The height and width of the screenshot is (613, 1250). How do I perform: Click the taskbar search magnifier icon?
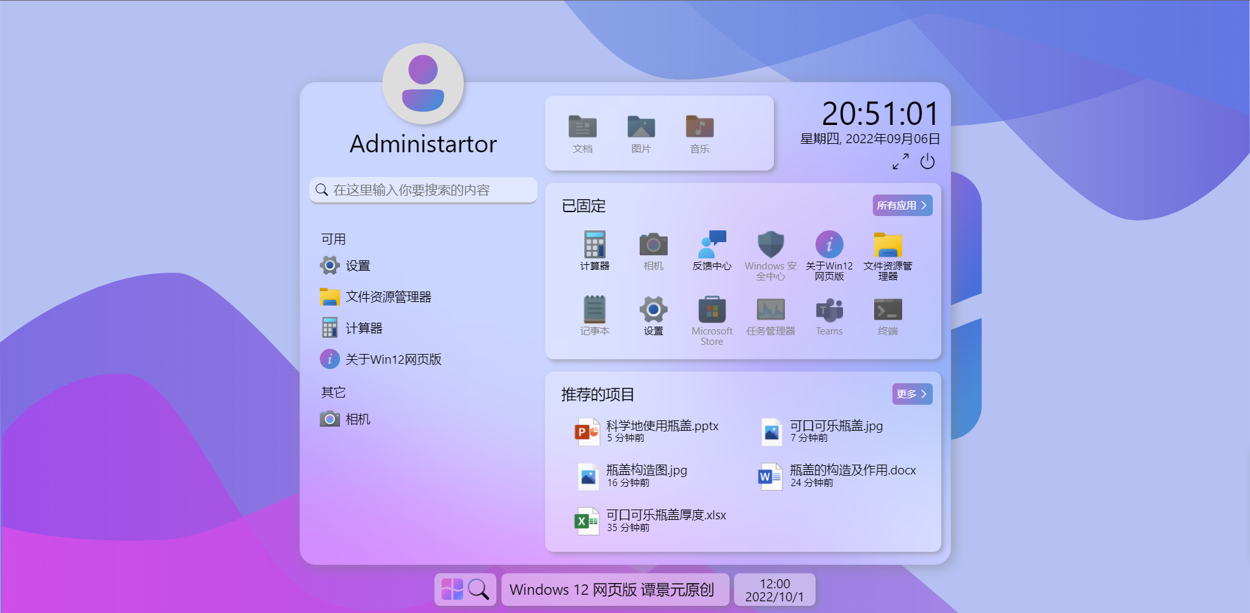point(479,590)
